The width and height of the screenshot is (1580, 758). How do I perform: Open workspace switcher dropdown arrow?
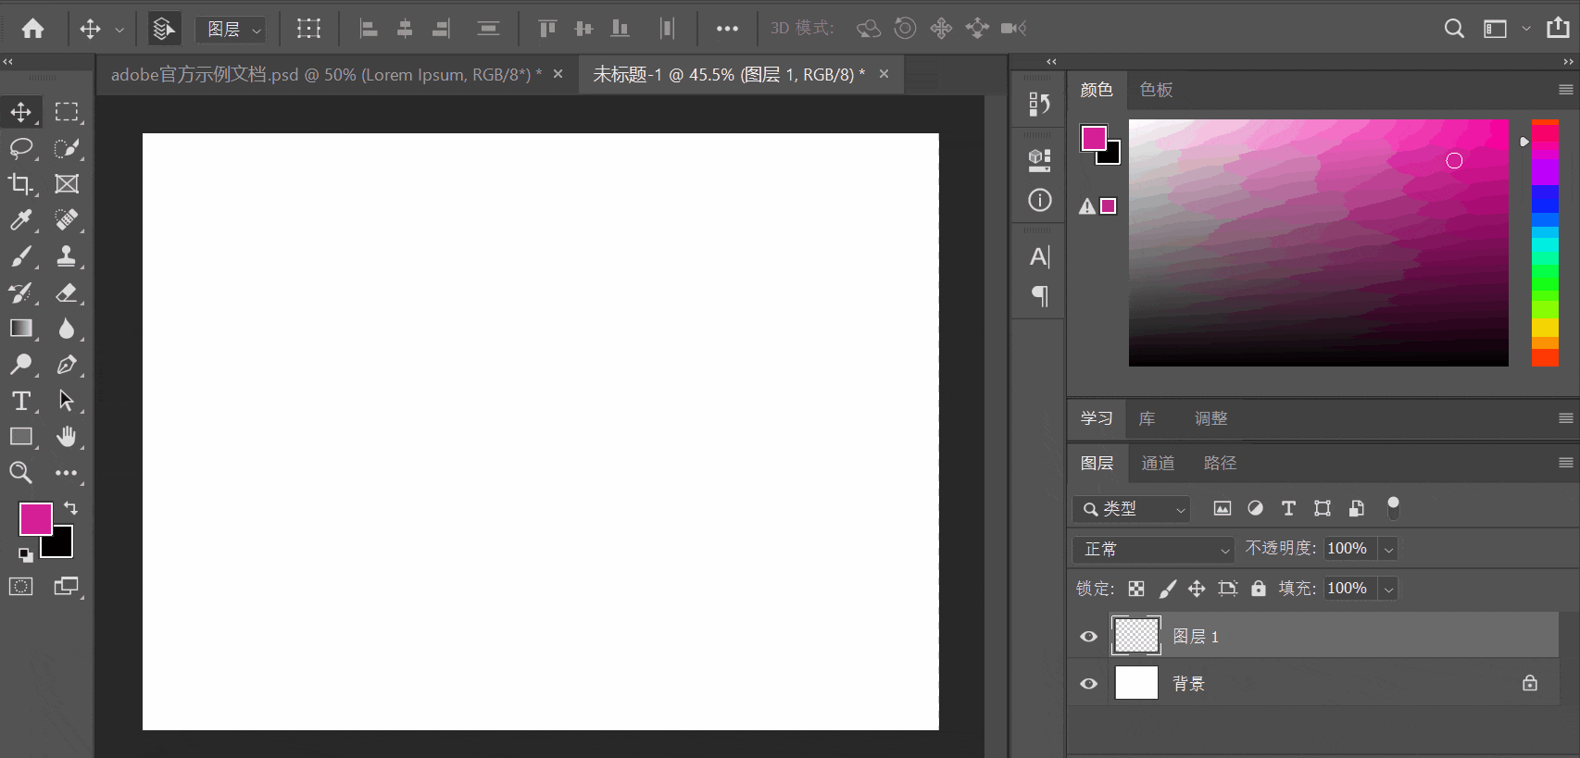[x=1525, y=29]
